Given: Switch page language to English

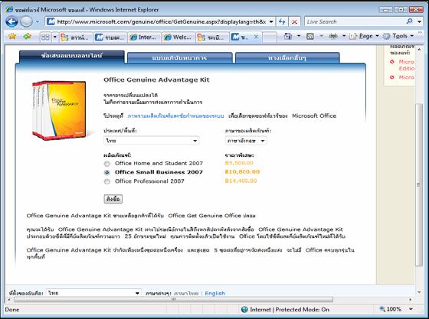Looking at the screenshot, I should click(x=215, y=293).
